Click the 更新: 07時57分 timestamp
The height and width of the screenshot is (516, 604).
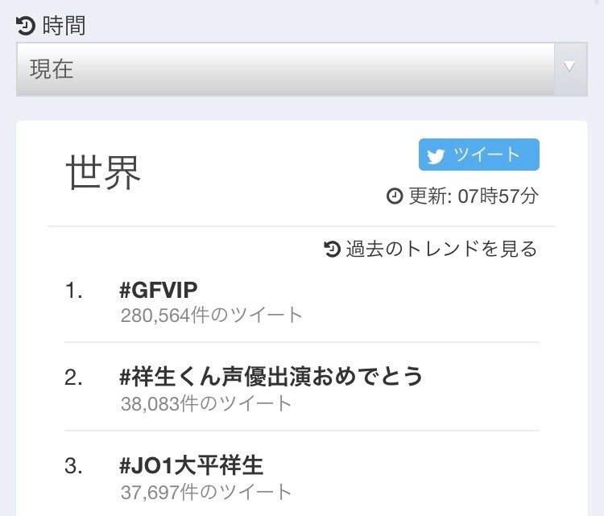click(x=473, y=196)
